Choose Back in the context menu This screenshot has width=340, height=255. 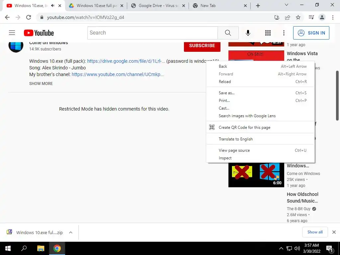click(260, 66)
